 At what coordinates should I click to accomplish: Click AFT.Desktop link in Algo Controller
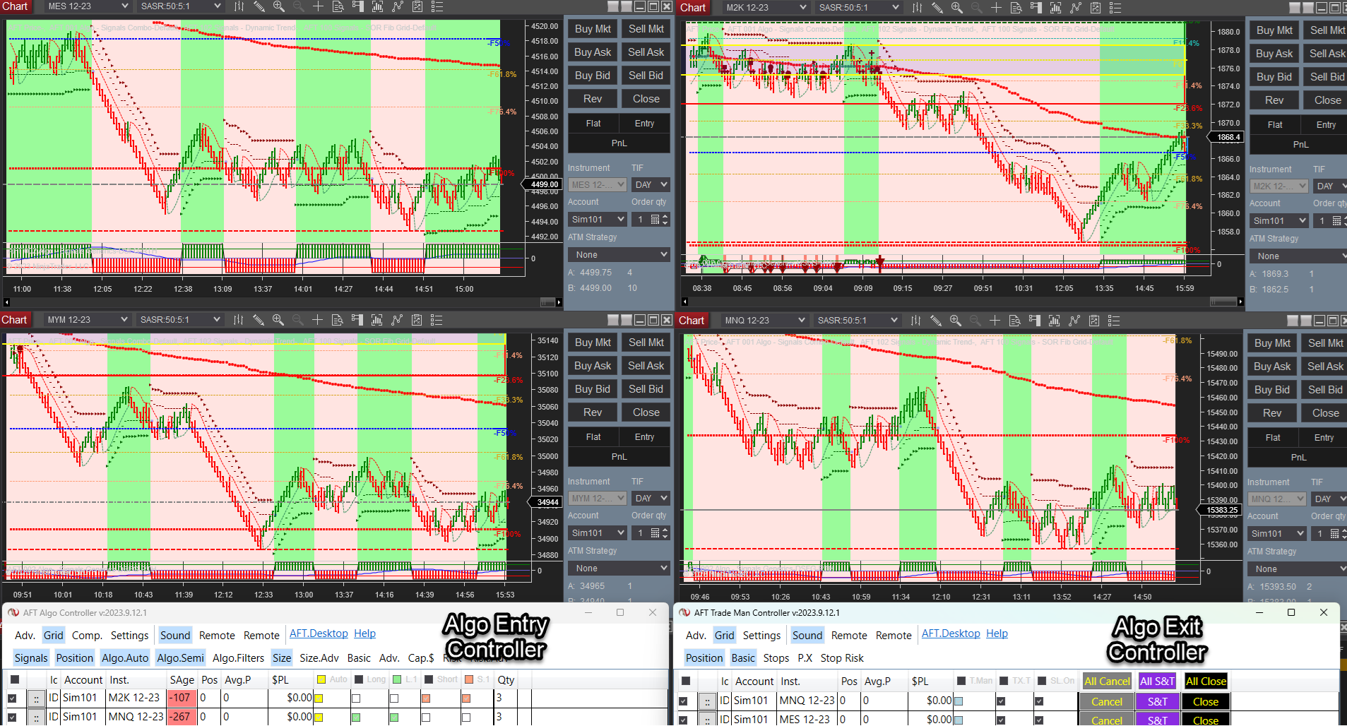[x=319, y=633]
